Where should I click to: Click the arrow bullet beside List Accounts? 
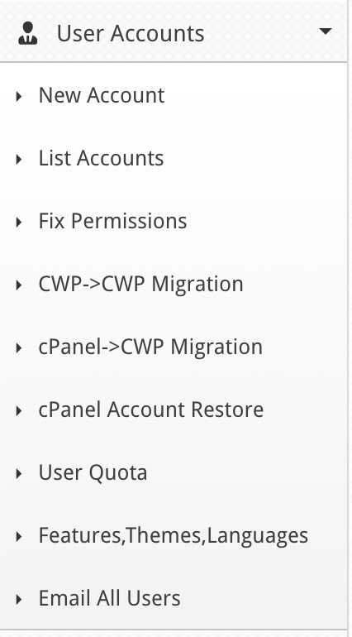(x=19, y=160)
